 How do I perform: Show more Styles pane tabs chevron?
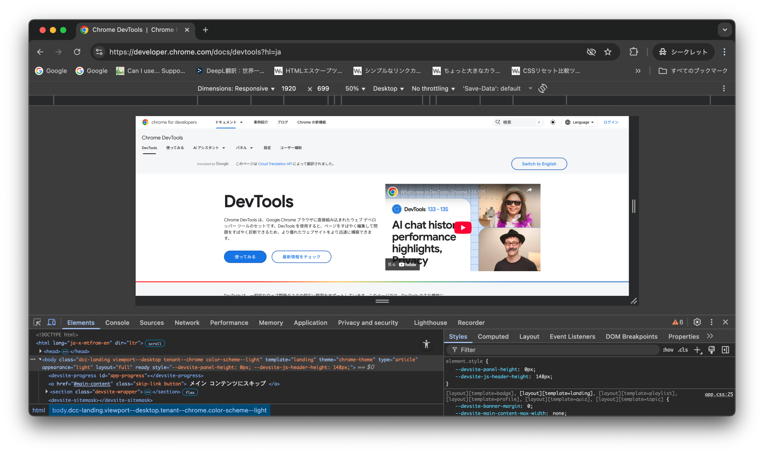(x=710, y=336)
